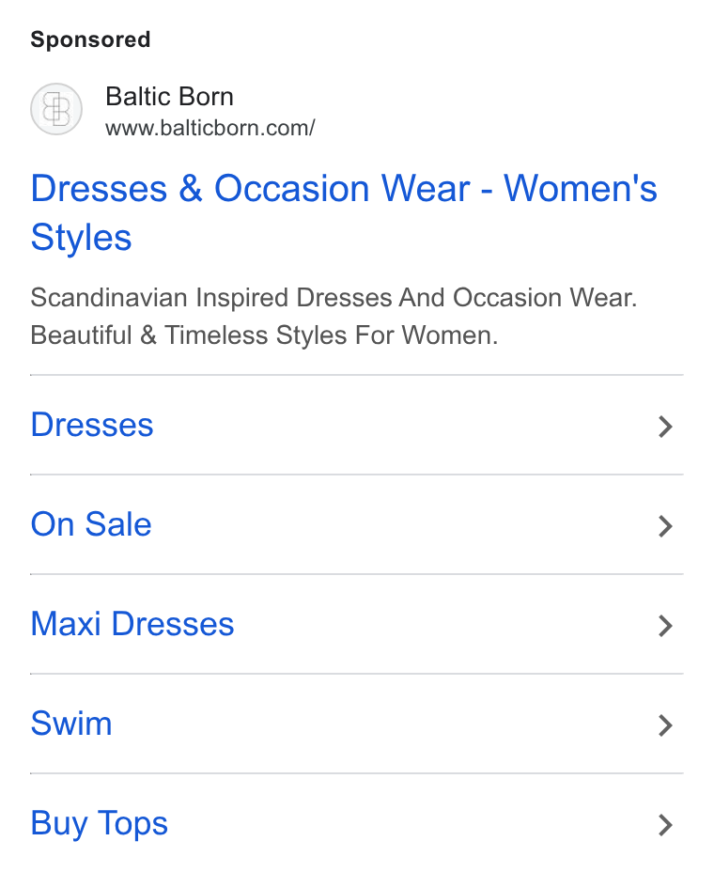Click the Scandinavian Inspired Dresses description text

pos(334,298)
